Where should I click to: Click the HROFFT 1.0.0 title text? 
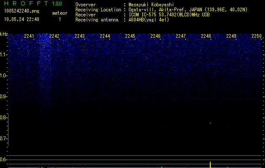pyautogui.click(x=33, y=3)
